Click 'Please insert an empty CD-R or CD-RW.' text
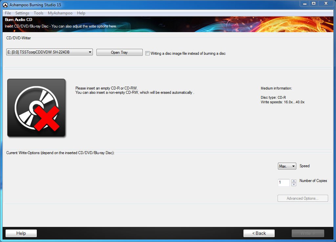This screenshot has height=242, width=336. [107, 88]
